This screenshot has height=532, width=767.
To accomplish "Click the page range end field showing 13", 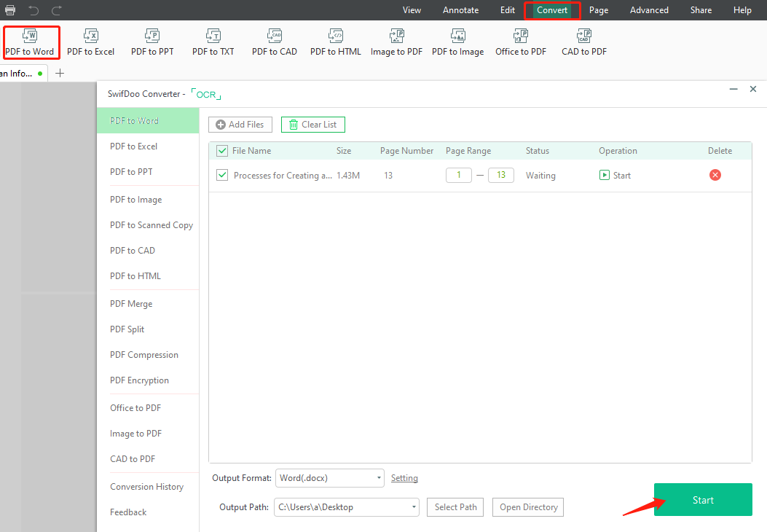I will 501,175.
